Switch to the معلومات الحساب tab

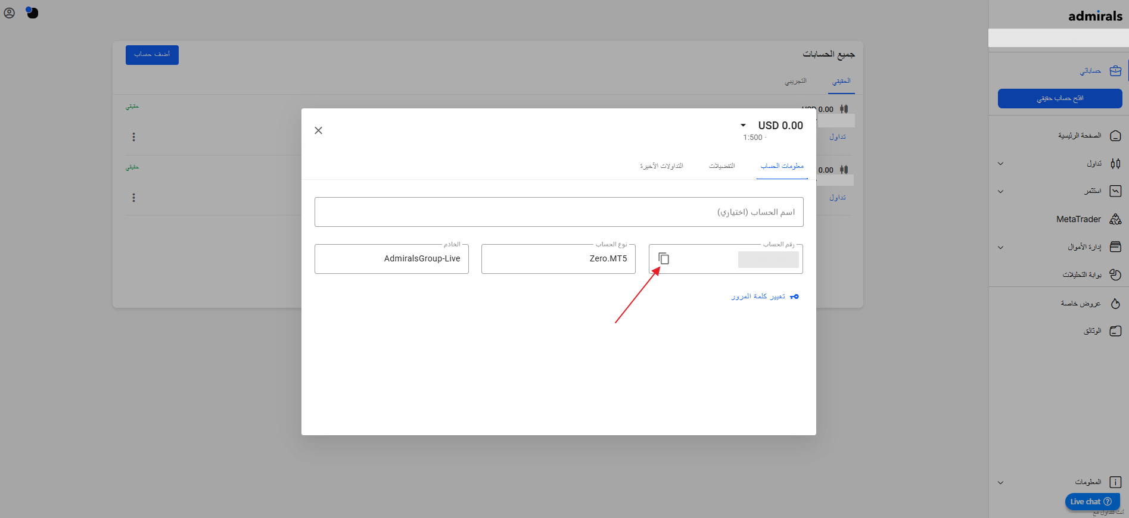click(x=782, y=166)
